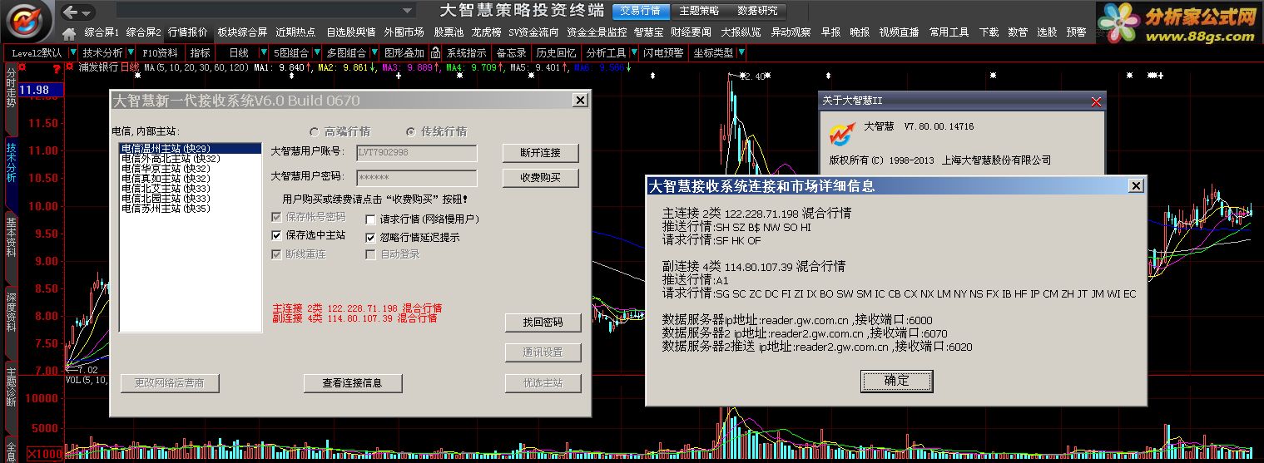
Task: Click the 找回密码 button
Action: click(x=543, y=323)
